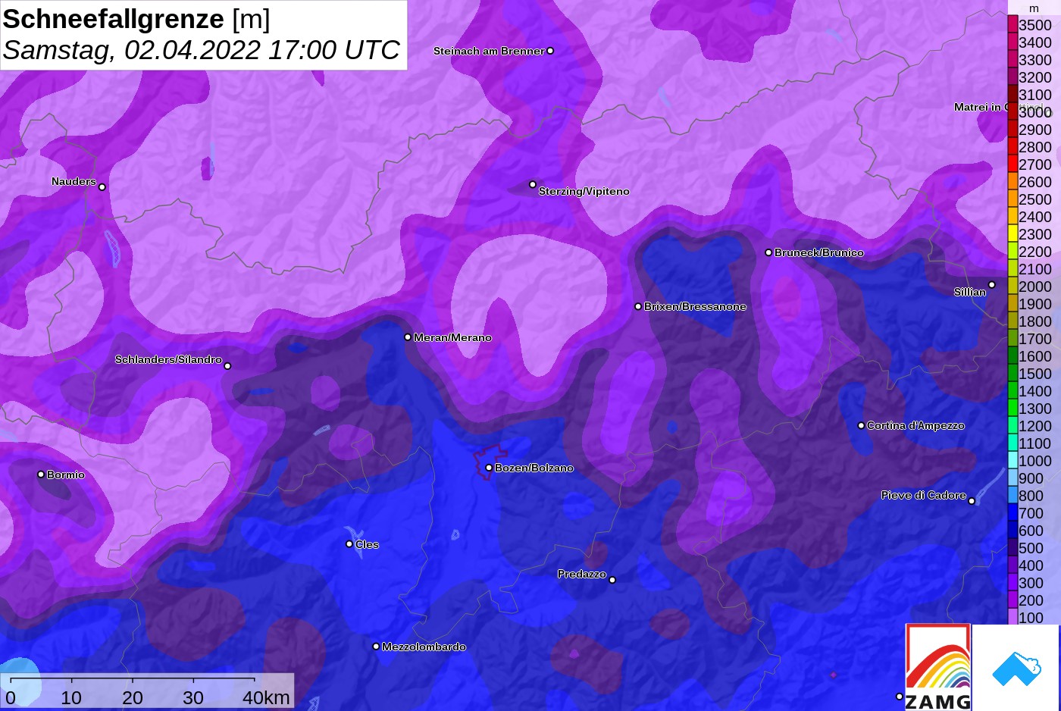Click the Pieve di Cadore label
Image resolution: width=1061 pixels, height=711 pixels.
923,495
